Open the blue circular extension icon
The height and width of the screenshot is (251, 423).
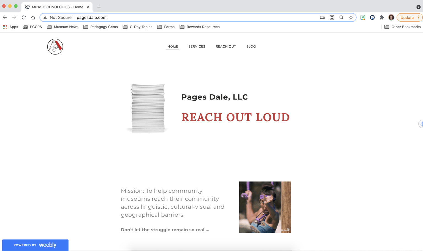click(372, 17)
